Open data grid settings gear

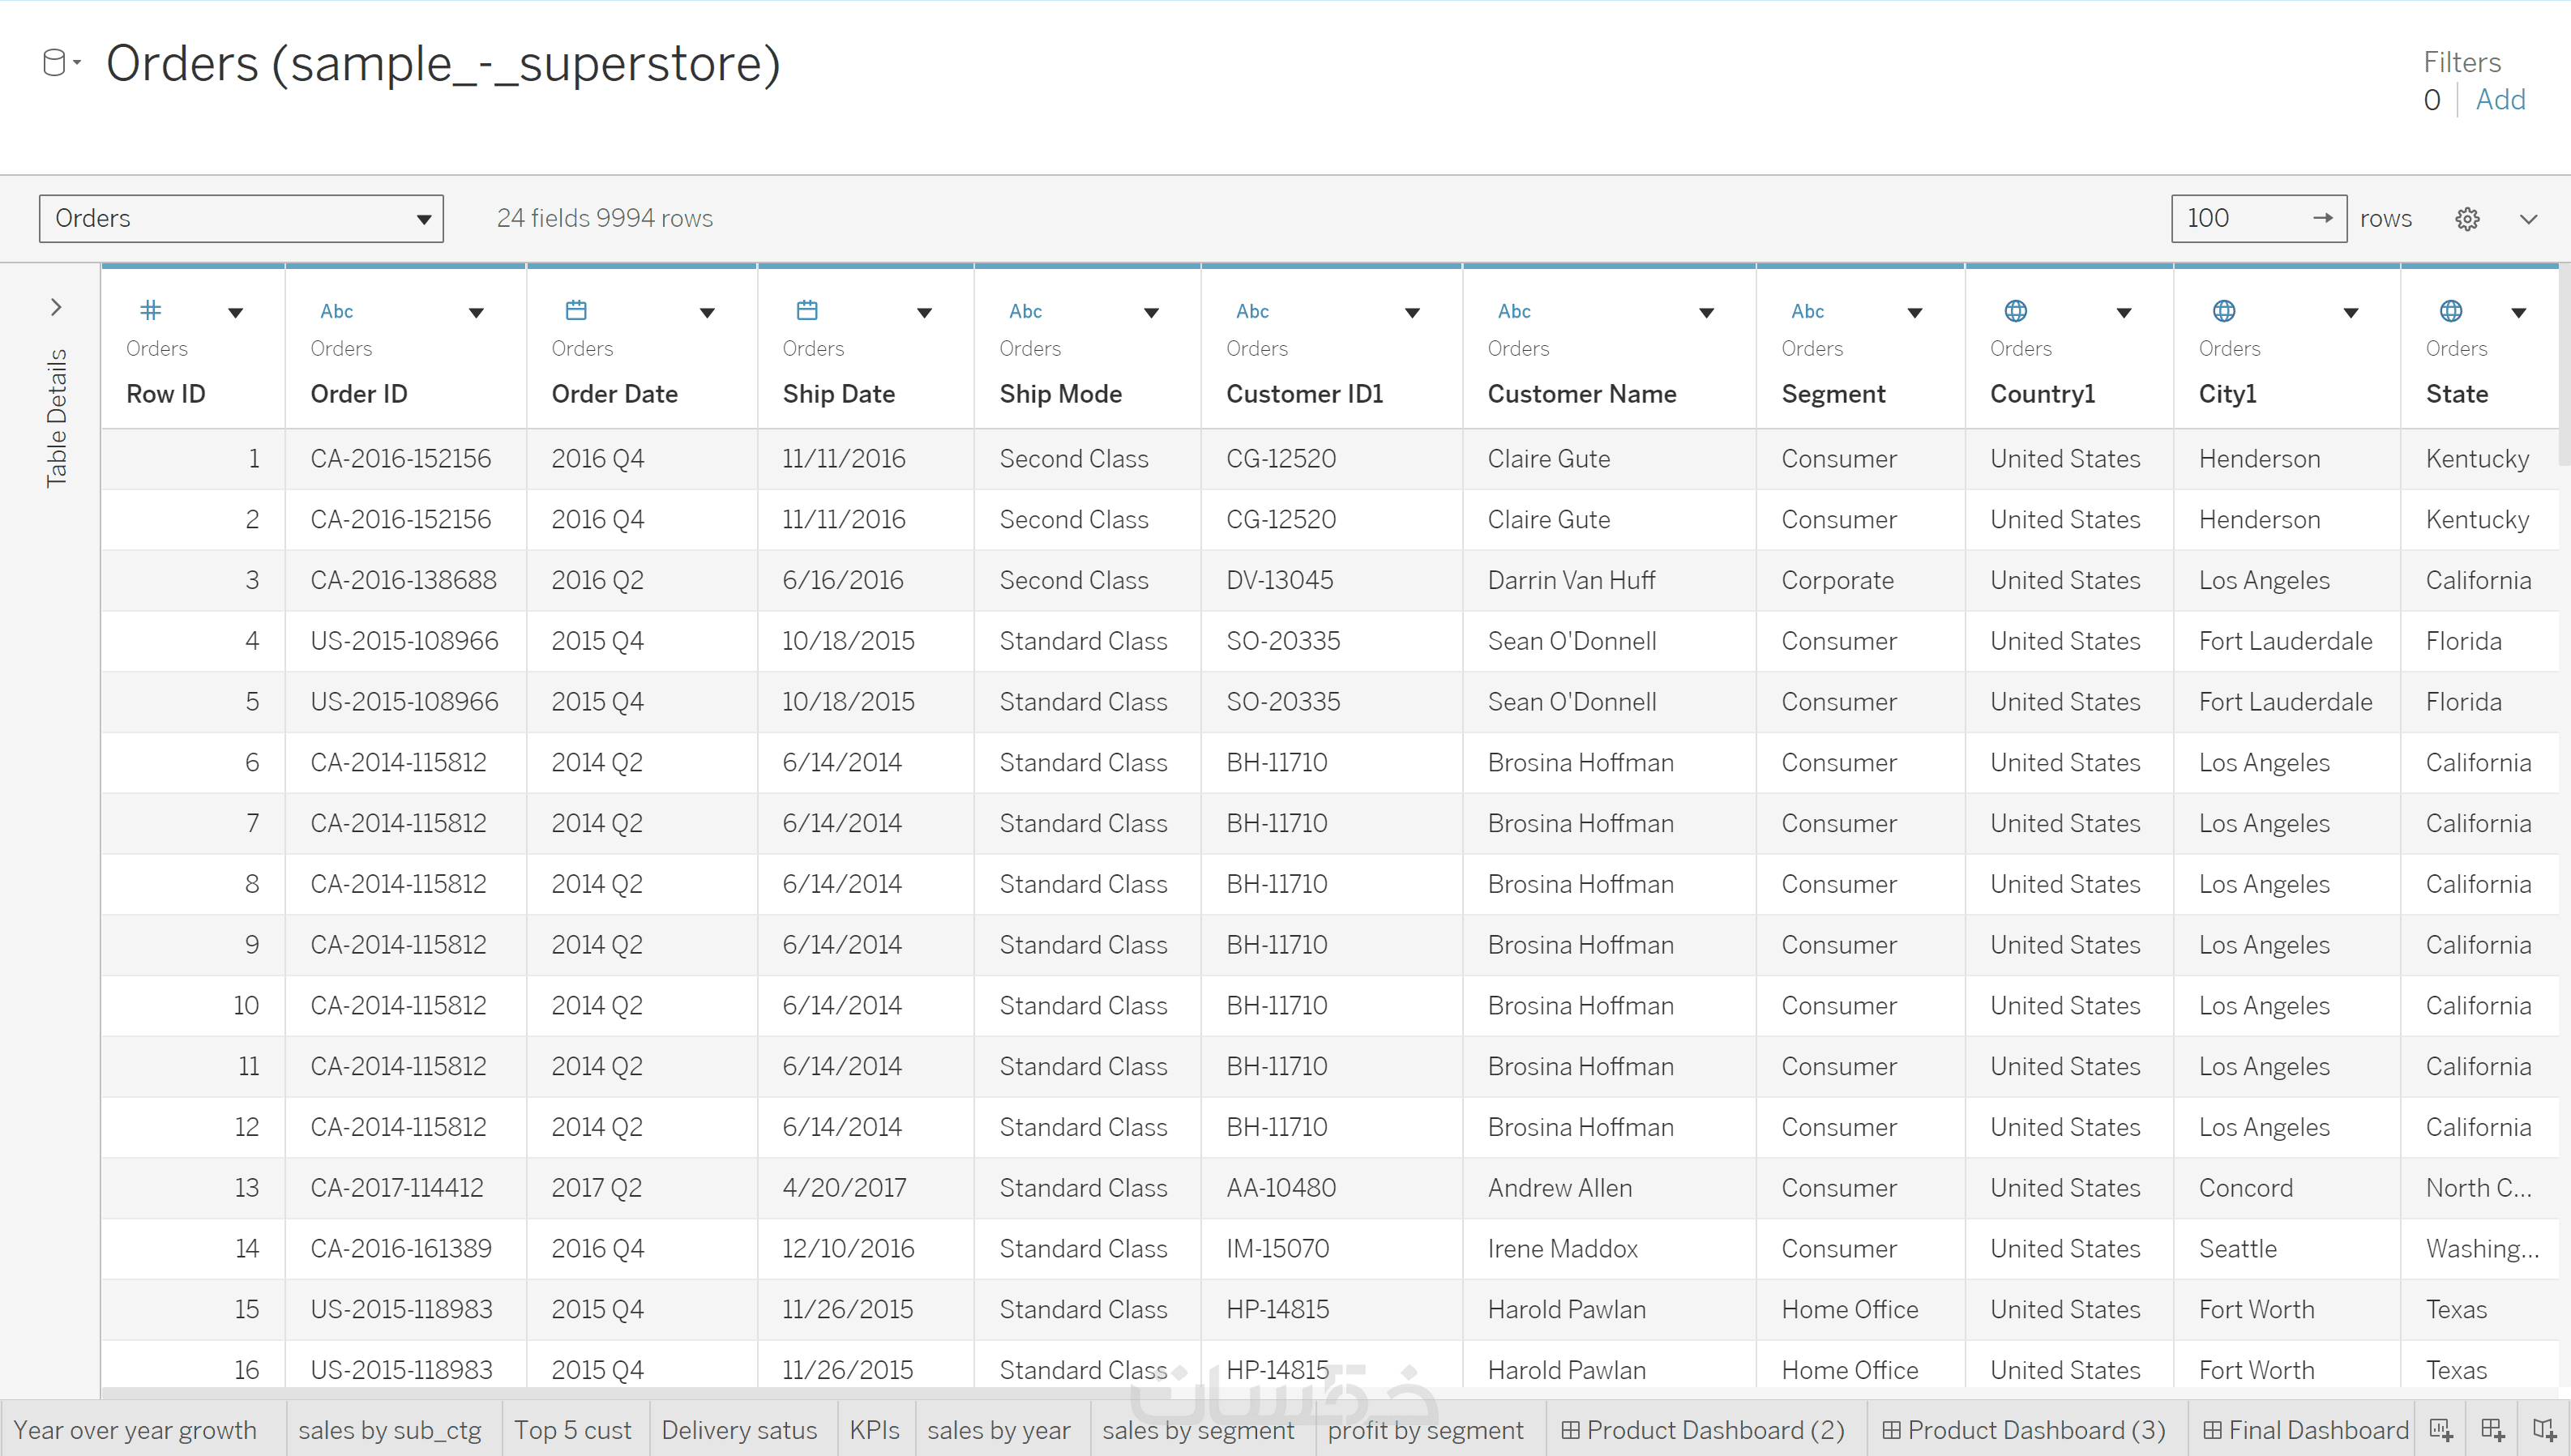point(2467,219)
